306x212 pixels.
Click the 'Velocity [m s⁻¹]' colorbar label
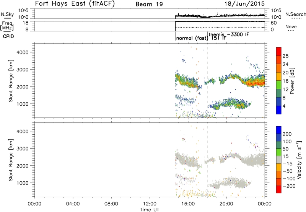pyautogui.click(x=299, y=160)
